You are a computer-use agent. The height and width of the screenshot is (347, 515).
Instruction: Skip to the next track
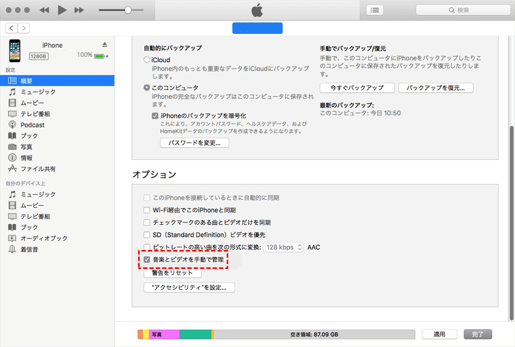click(79, 10)
